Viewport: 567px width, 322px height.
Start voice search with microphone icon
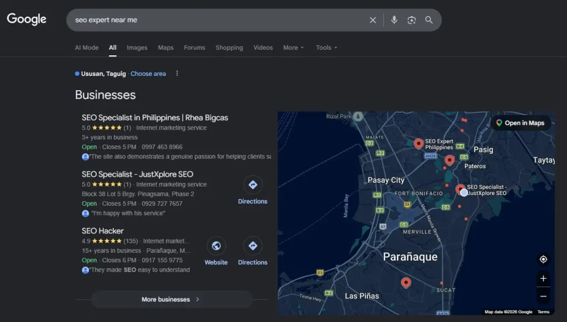coord(394,20)
